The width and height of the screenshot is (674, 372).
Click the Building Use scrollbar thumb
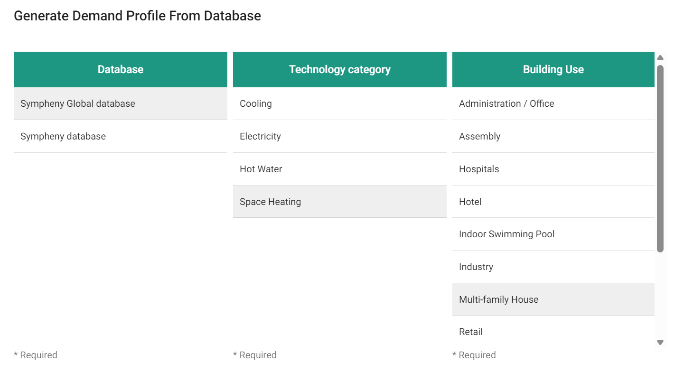(x=660, y=158)
